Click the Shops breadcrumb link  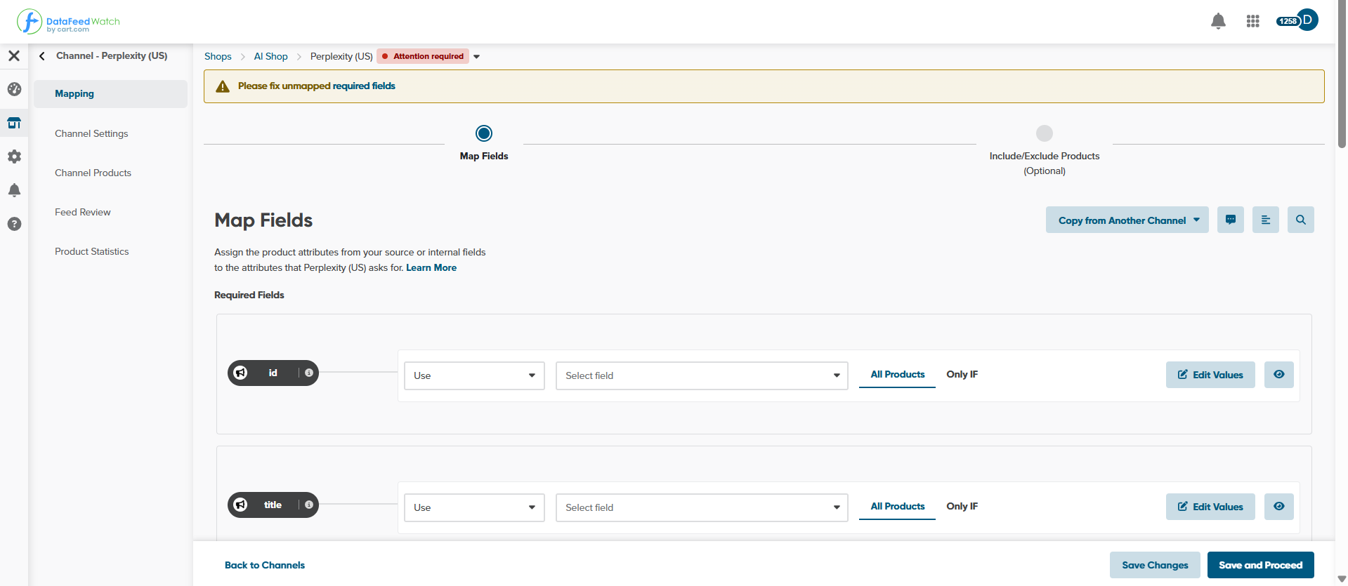click(218, 56)
